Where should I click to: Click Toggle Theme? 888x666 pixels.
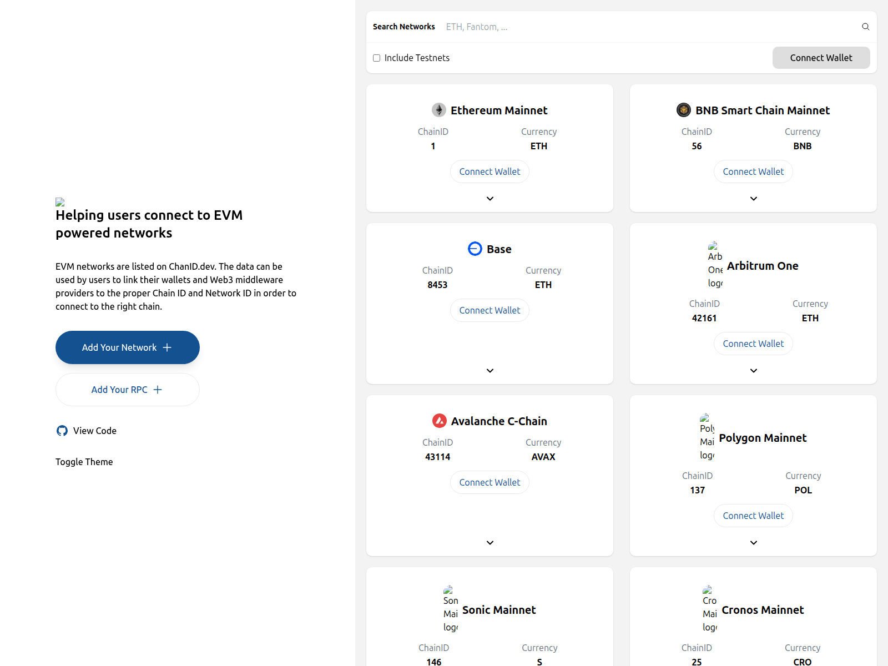pos(84,462)
